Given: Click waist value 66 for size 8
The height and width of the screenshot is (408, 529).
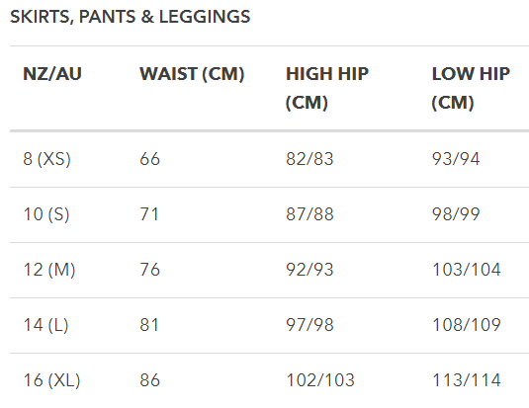Looking at the screenshot, I should click(149, 159).
